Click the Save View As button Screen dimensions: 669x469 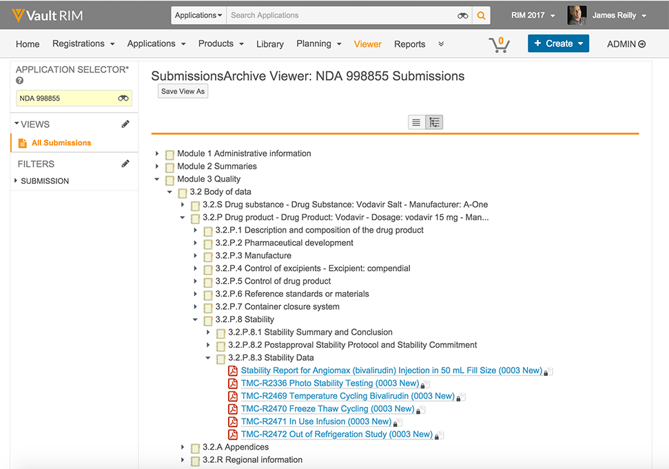pos(183,92)
